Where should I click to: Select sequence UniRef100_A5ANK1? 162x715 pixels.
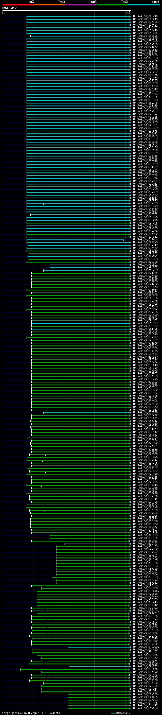tap(145, 674)
